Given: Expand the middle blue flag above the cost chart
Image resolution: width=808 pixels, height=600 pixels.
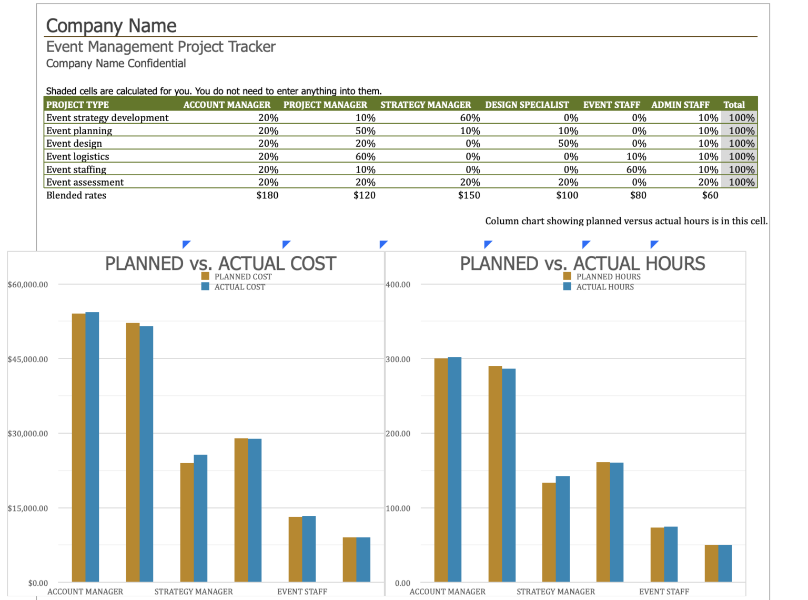Looking at the screenshot, I should click(x=286, y=244).
